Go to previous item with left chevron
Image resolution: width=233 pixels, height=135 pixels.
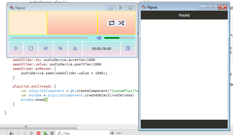point(19,133)
